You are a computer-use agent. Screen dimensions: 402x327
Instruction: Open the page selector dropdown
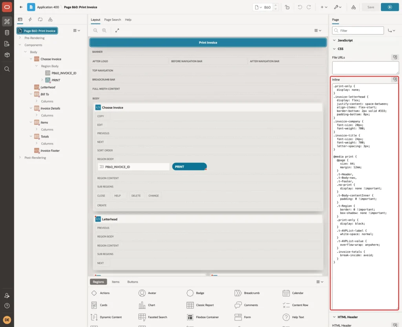click(x=258, y=7)
